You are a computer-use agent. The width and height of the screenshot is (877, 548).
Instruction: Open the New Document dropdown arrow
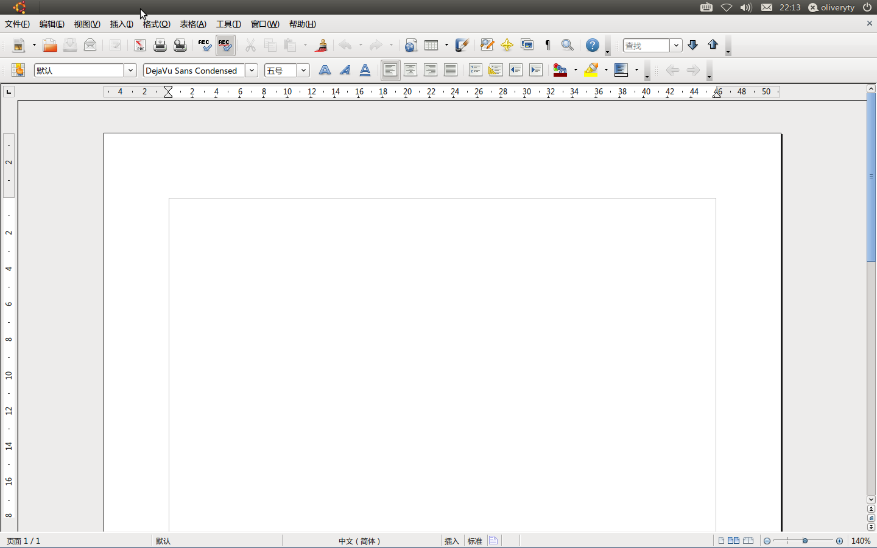[x=34, y=45]
